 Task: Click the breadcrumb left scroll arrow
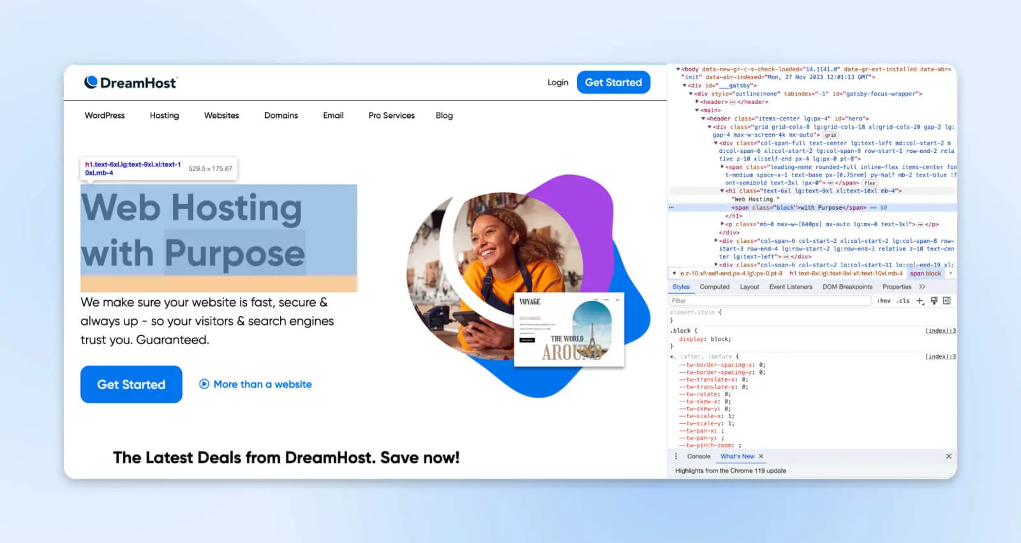point(674,273)
